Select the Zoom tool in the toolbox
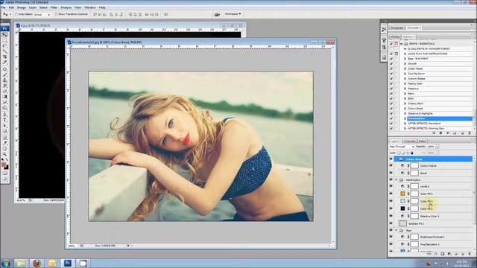Viewport: 477px width, 268px height. (x=5, y=154)
